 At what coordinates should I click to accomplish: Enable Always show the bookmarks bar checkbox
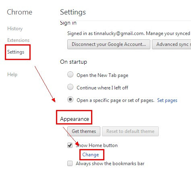pos(70,164)
